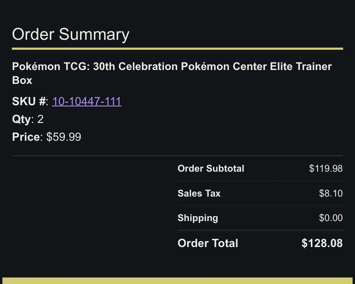The height and width of the screenshot is (284, 355).
Task: Select the subtotal amount $119.98
Action: (326, 169)
